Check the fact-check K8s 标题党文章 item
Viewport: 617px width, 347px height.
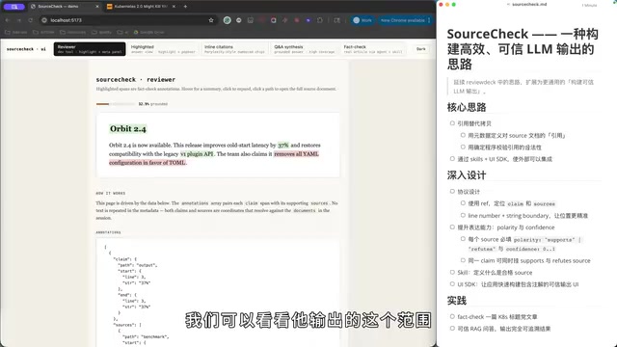(x=452, y=316)
